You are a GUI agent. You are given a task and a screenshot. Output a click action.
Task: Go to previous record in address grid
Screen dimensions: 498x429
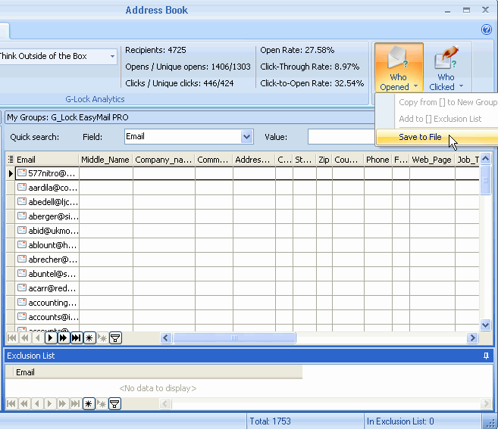point(38,338)
